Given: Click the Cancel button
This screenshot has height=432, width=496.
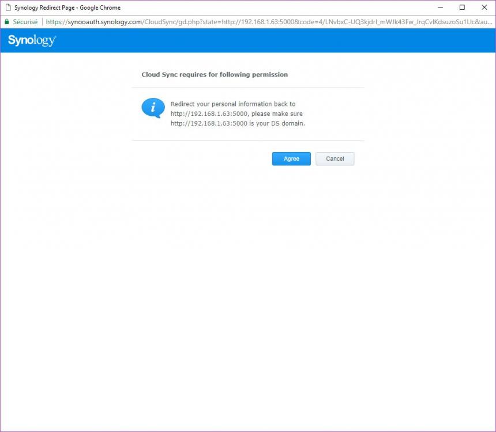Looking at the screenshot, I should (x=335, y=158).
